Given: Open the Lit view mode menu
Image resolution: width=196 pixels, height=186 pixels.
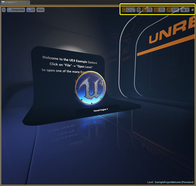Looking at the screenshot, I should point(31,10).
